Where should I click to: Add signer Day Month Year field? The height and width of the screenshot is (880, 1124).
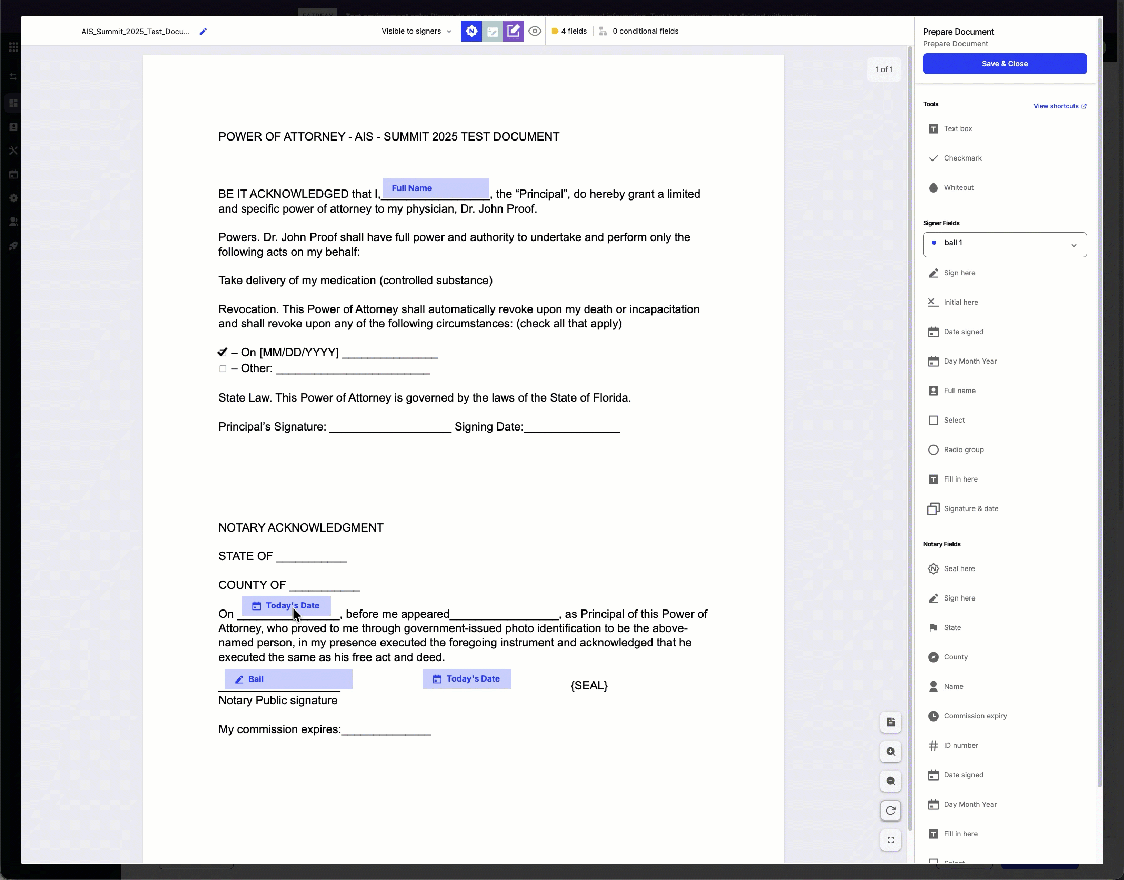[x=1005, y=361]
